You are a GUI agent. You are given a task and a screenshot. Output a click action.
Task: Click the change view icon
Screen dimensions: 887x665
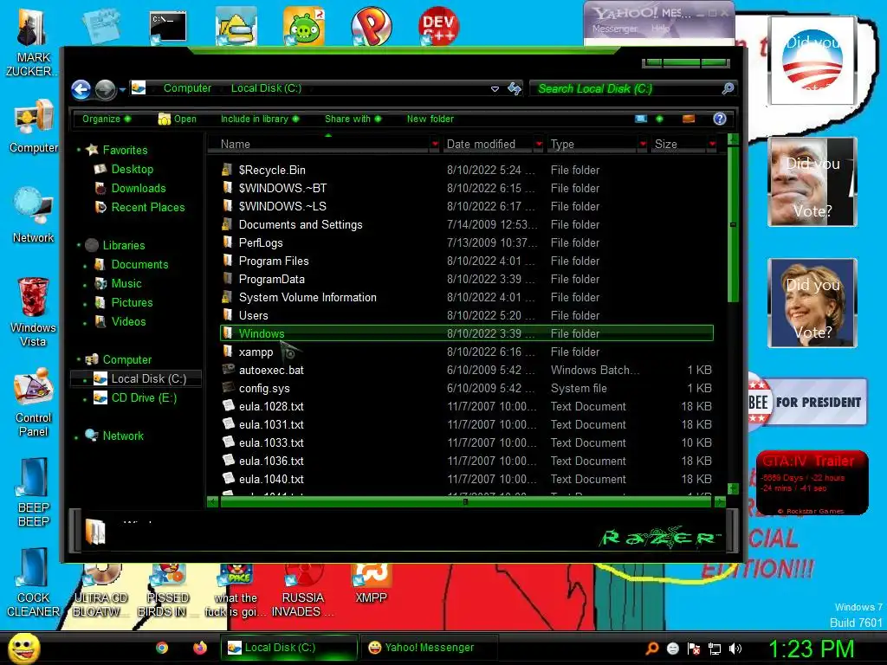[x=641, y=119]
